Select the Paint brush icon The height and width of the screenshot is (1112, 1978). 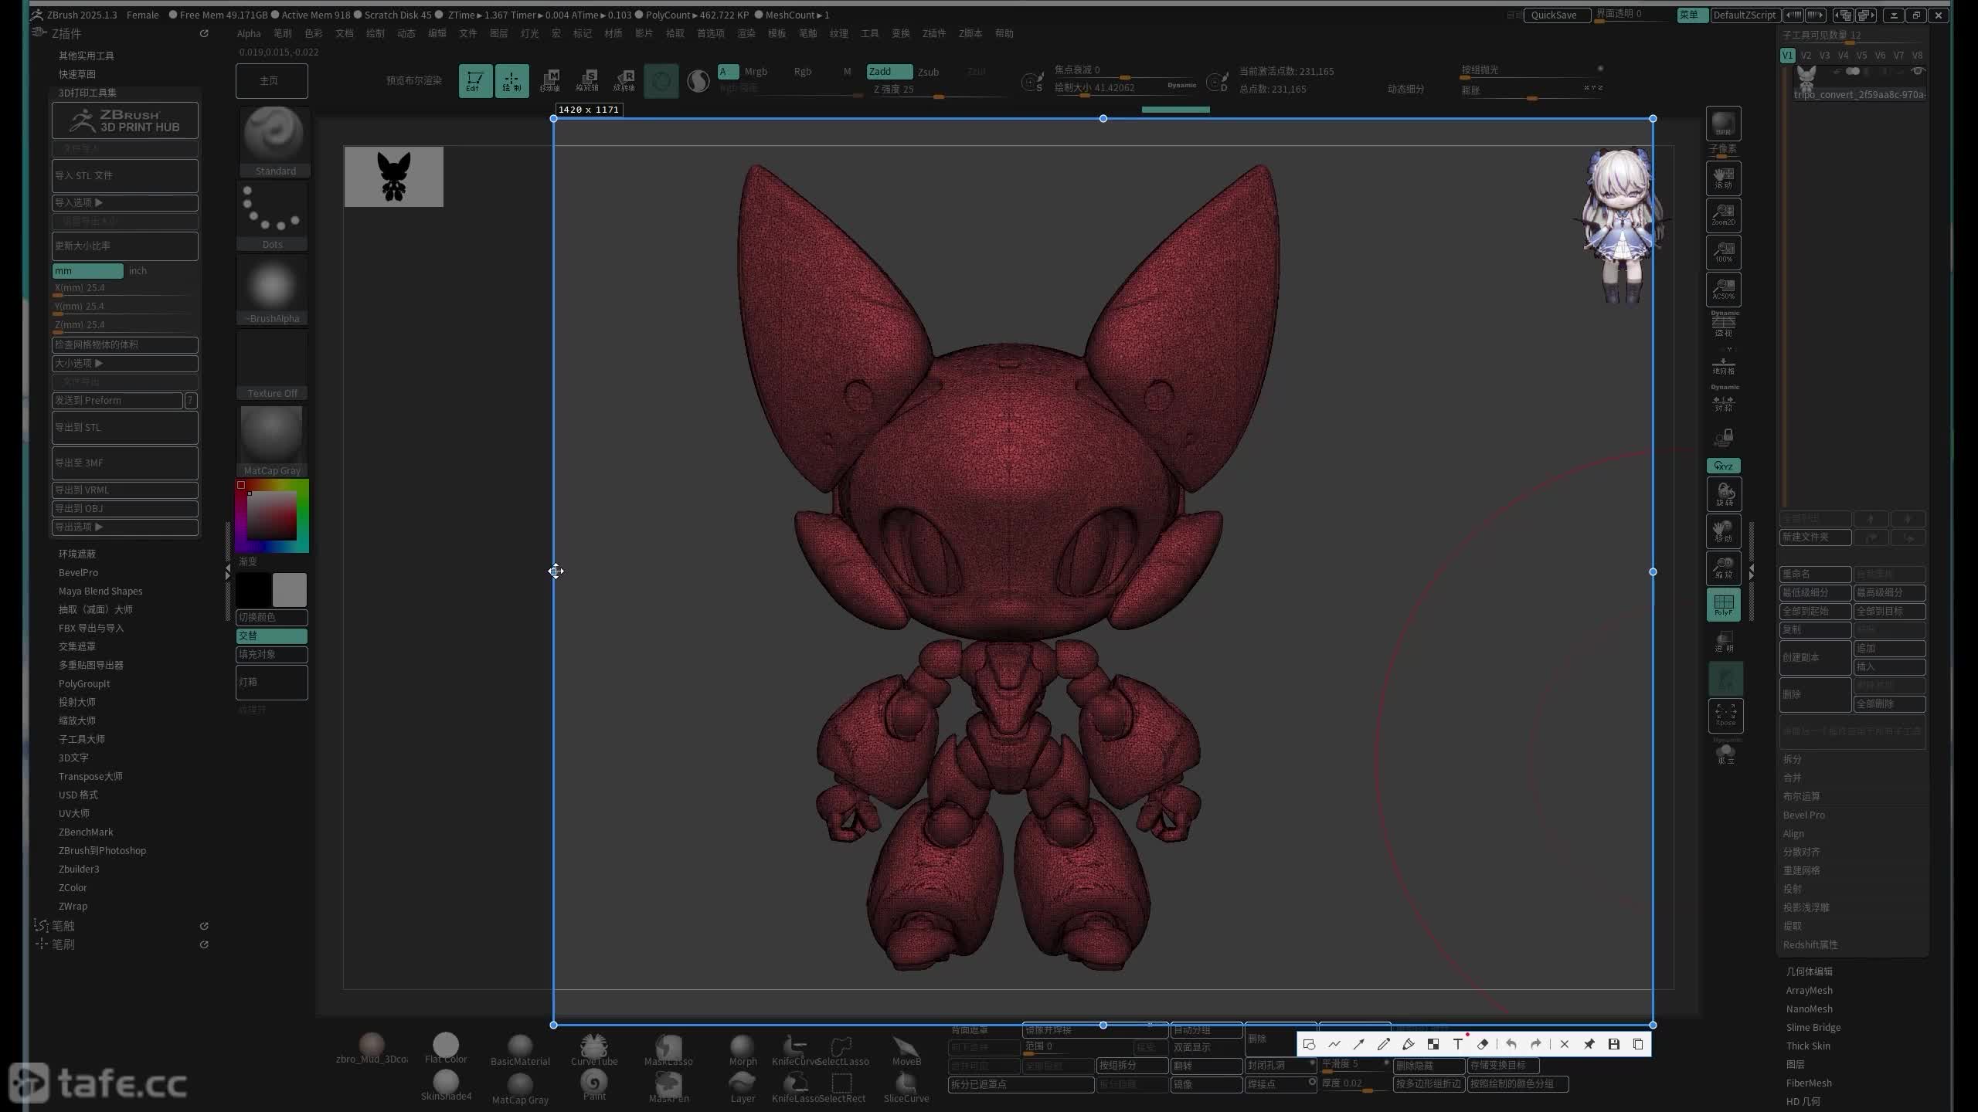coord(593,1085)
